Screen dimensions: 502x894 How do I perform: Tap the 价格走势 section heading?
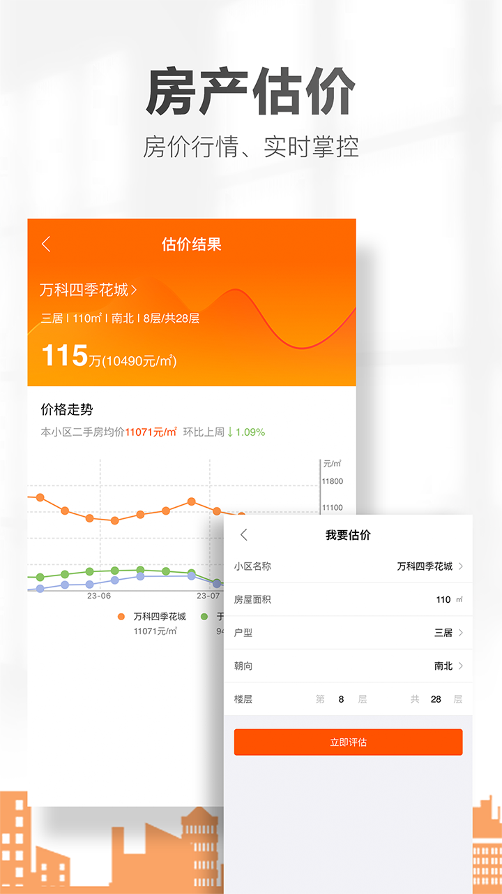click(67, 410)
